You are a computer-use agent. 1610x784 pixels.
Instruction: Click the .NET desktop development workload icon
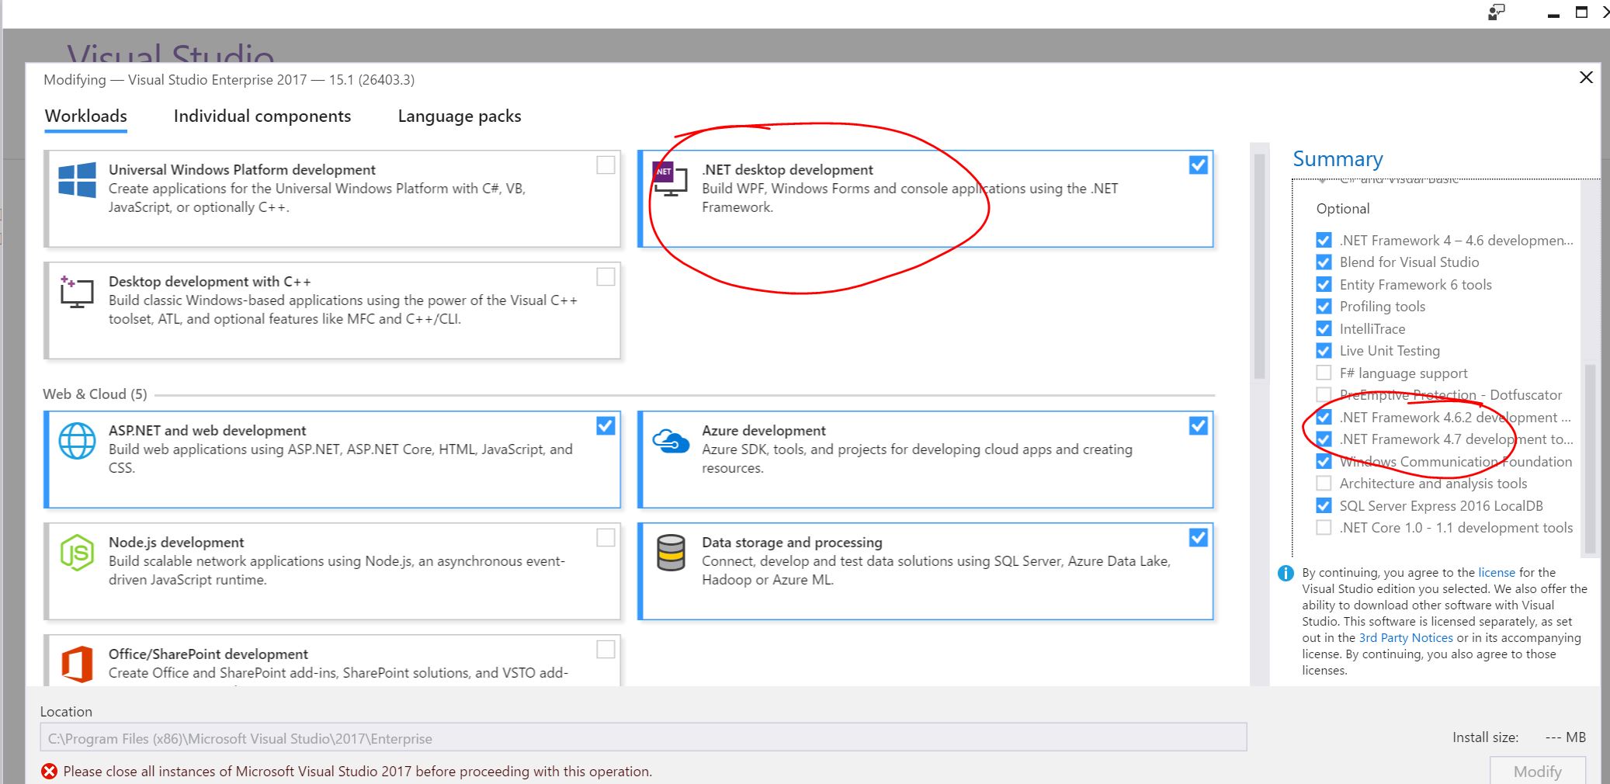click(x=669, y=179)
